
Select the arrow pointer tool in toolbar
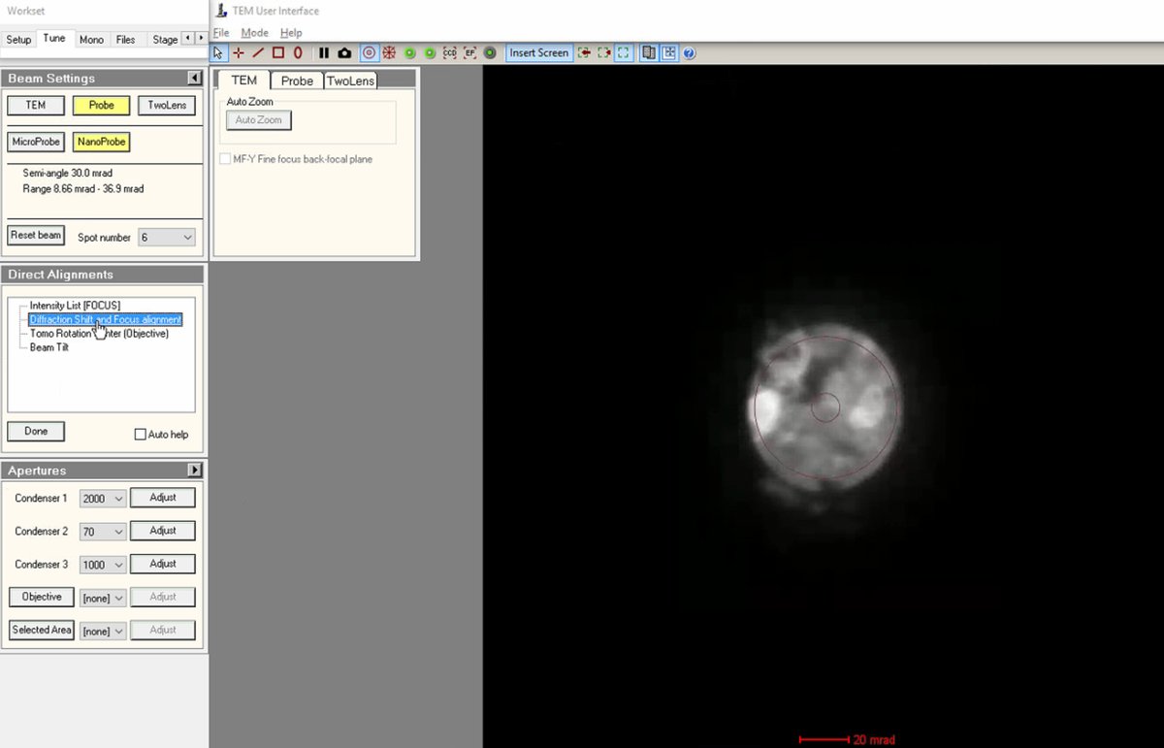click(218, 52)
